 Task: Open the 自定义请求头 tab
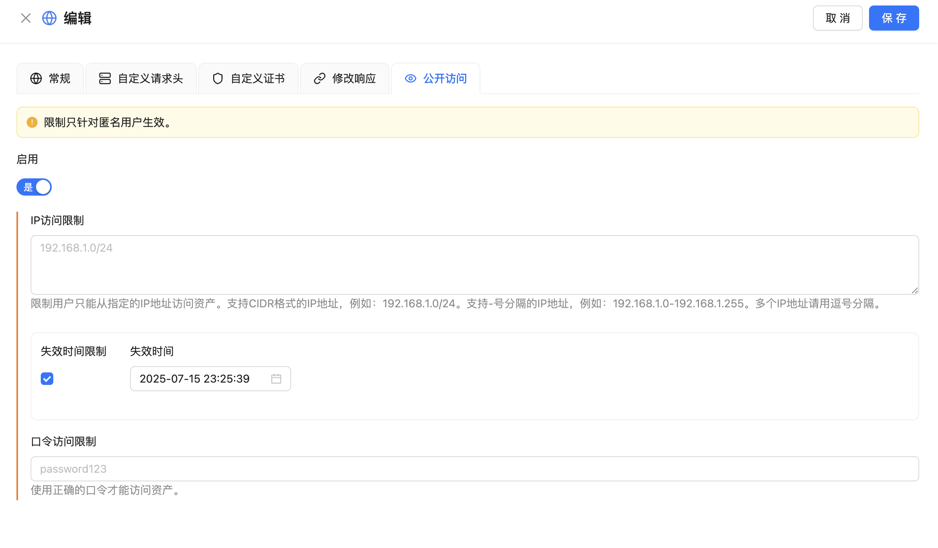141,78
